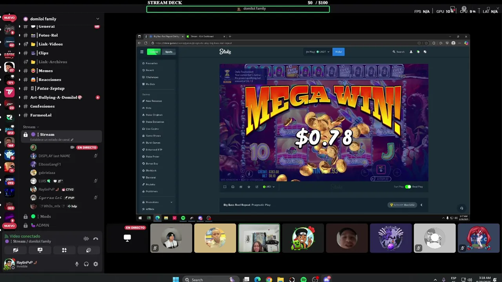This screenshot has width=502, height=282.
Task: Favourite the game with star icon
Action: (249, 187)
